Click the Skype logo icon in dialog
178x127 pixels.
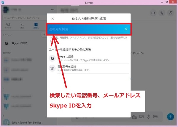(x=52, y=58)
